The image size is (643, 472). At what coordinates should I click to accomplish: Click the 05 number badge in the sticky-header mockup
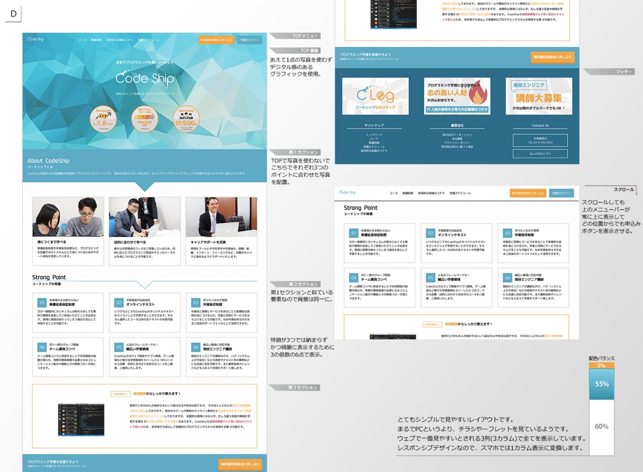432,277
